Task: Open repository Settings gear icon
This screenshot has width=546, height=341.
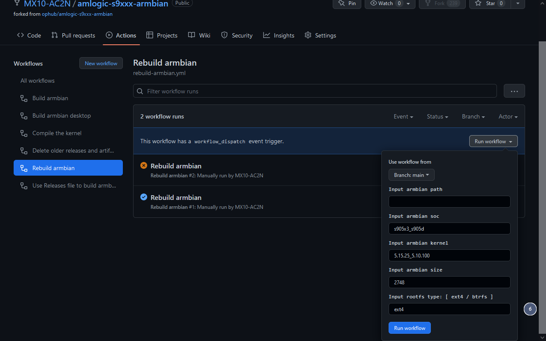Action: tap(308, 35)
